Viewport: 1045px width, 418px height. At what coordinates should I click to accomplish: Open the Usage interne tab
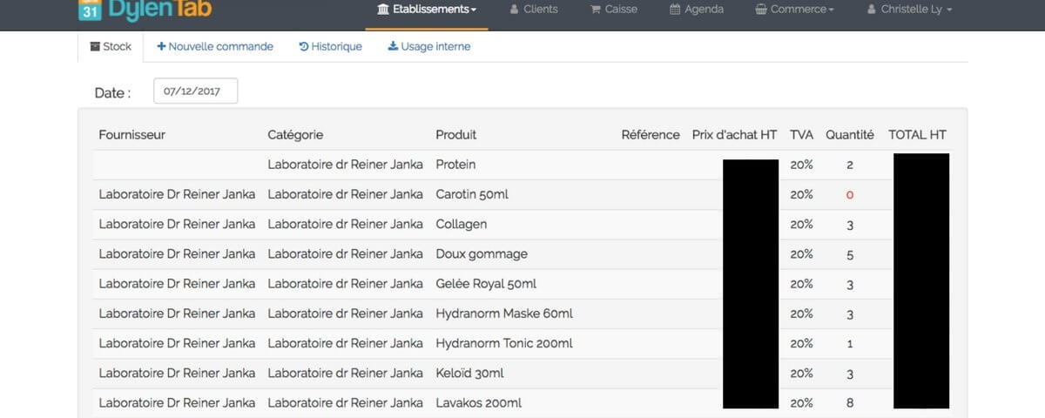428,47
